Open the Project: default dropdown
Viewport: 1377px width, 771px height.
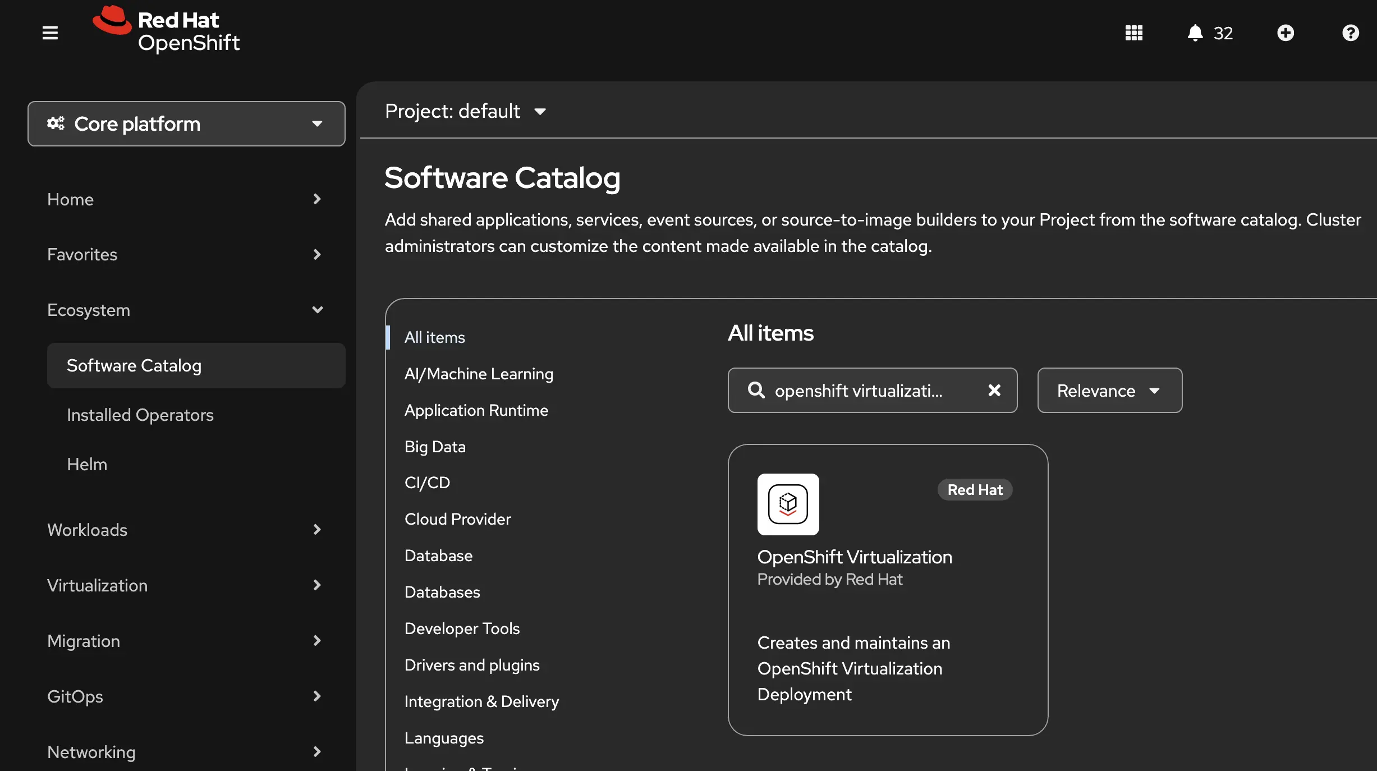[x=465, y=111]
